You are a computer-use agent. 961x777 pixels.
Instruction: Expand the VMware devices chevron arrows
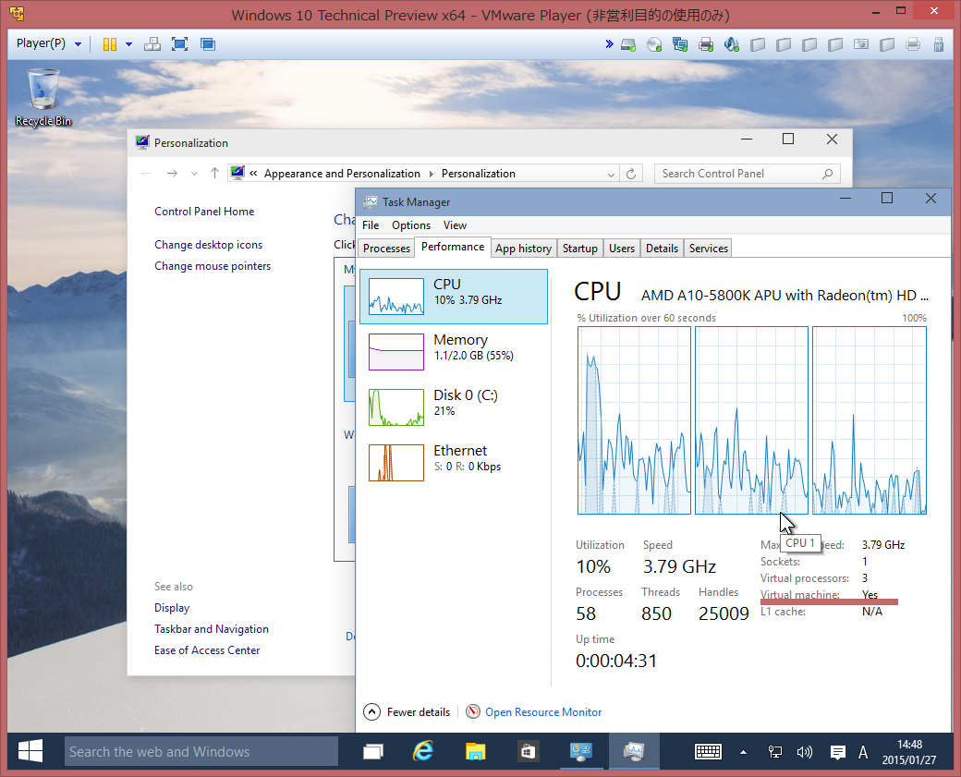coord(609,44)
